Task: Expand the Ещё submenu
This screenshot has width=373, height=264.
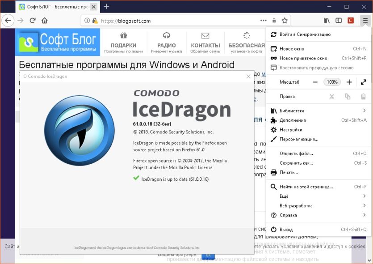Action: click(319, 196)
